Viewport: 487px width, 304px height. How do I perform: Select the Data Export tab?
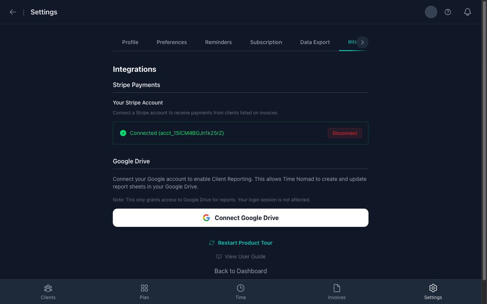(x=315, y=42)
